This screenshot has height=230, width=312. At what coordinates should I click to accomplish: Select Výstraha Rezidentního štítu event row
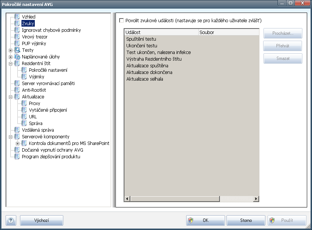pos(192,59)
